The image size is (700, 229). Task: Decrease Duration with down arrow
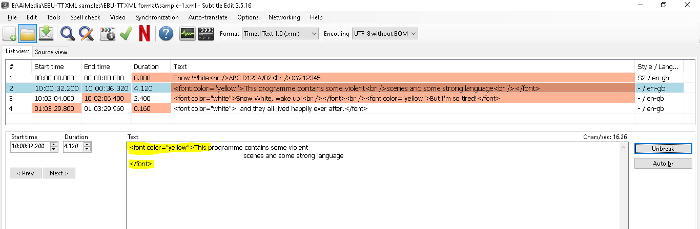point(87,149)
